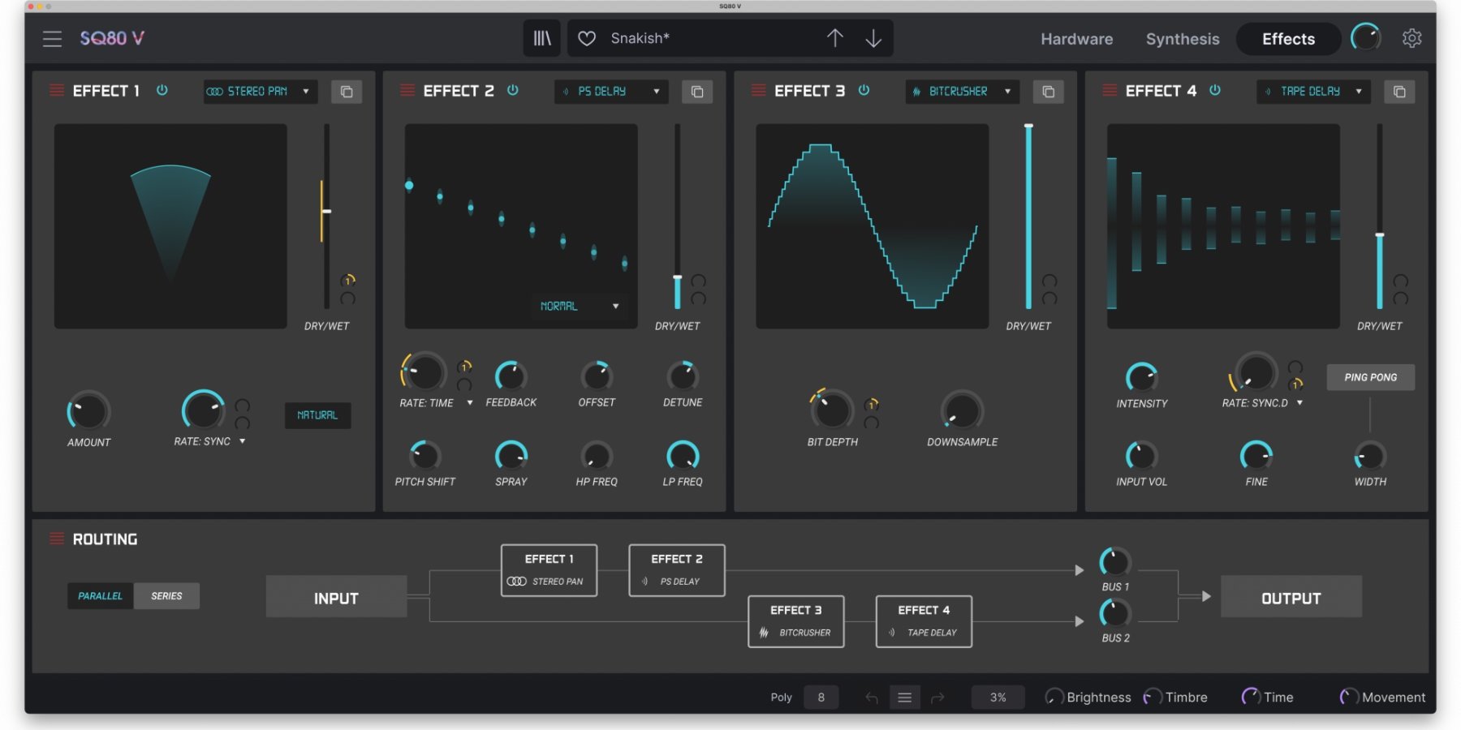Toggle Effect 1 power button
The width and height of the screenshot is (1461, 730).
point(162,90)
